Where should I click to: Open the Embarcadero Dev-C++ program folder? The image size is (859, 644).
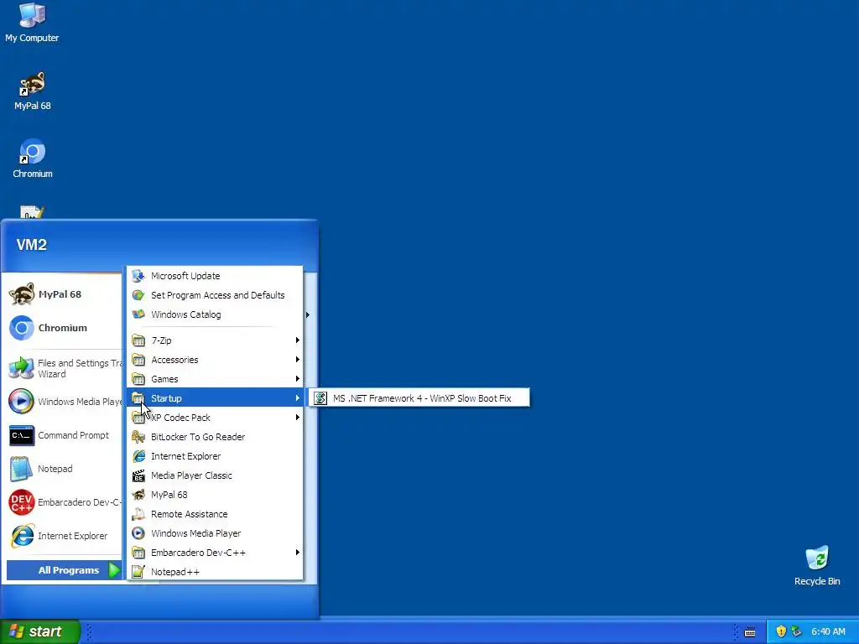[215, 552]
